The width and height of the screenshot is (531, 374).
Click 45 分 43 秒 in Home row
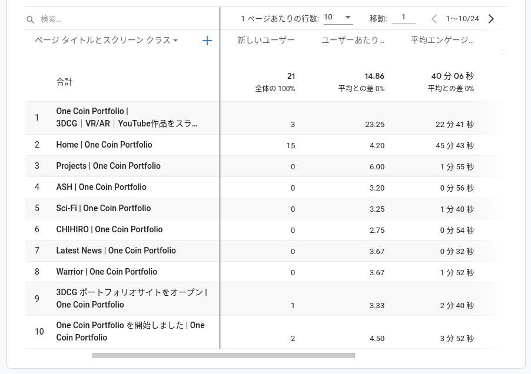click(x=454, y=146)
